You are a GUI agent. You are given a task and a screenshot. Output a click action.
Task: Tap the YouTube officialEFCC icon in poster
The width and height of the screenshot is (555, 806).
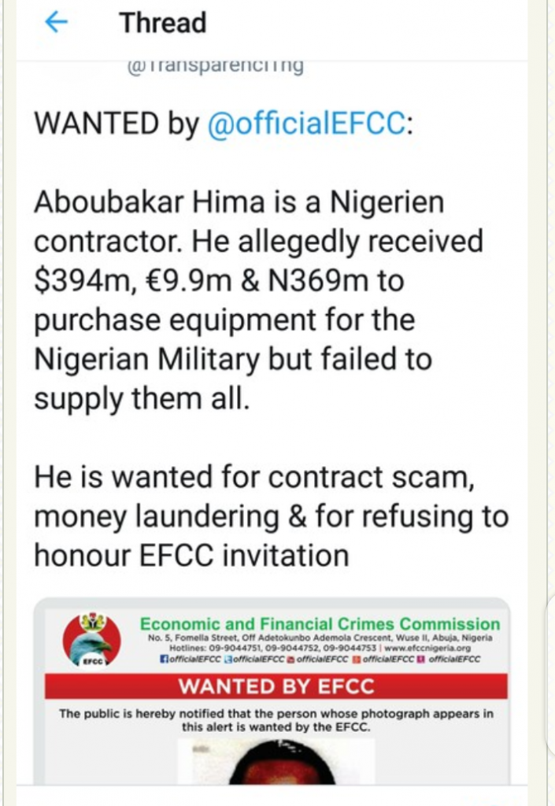pyautogui.click(x=290, y=659)
